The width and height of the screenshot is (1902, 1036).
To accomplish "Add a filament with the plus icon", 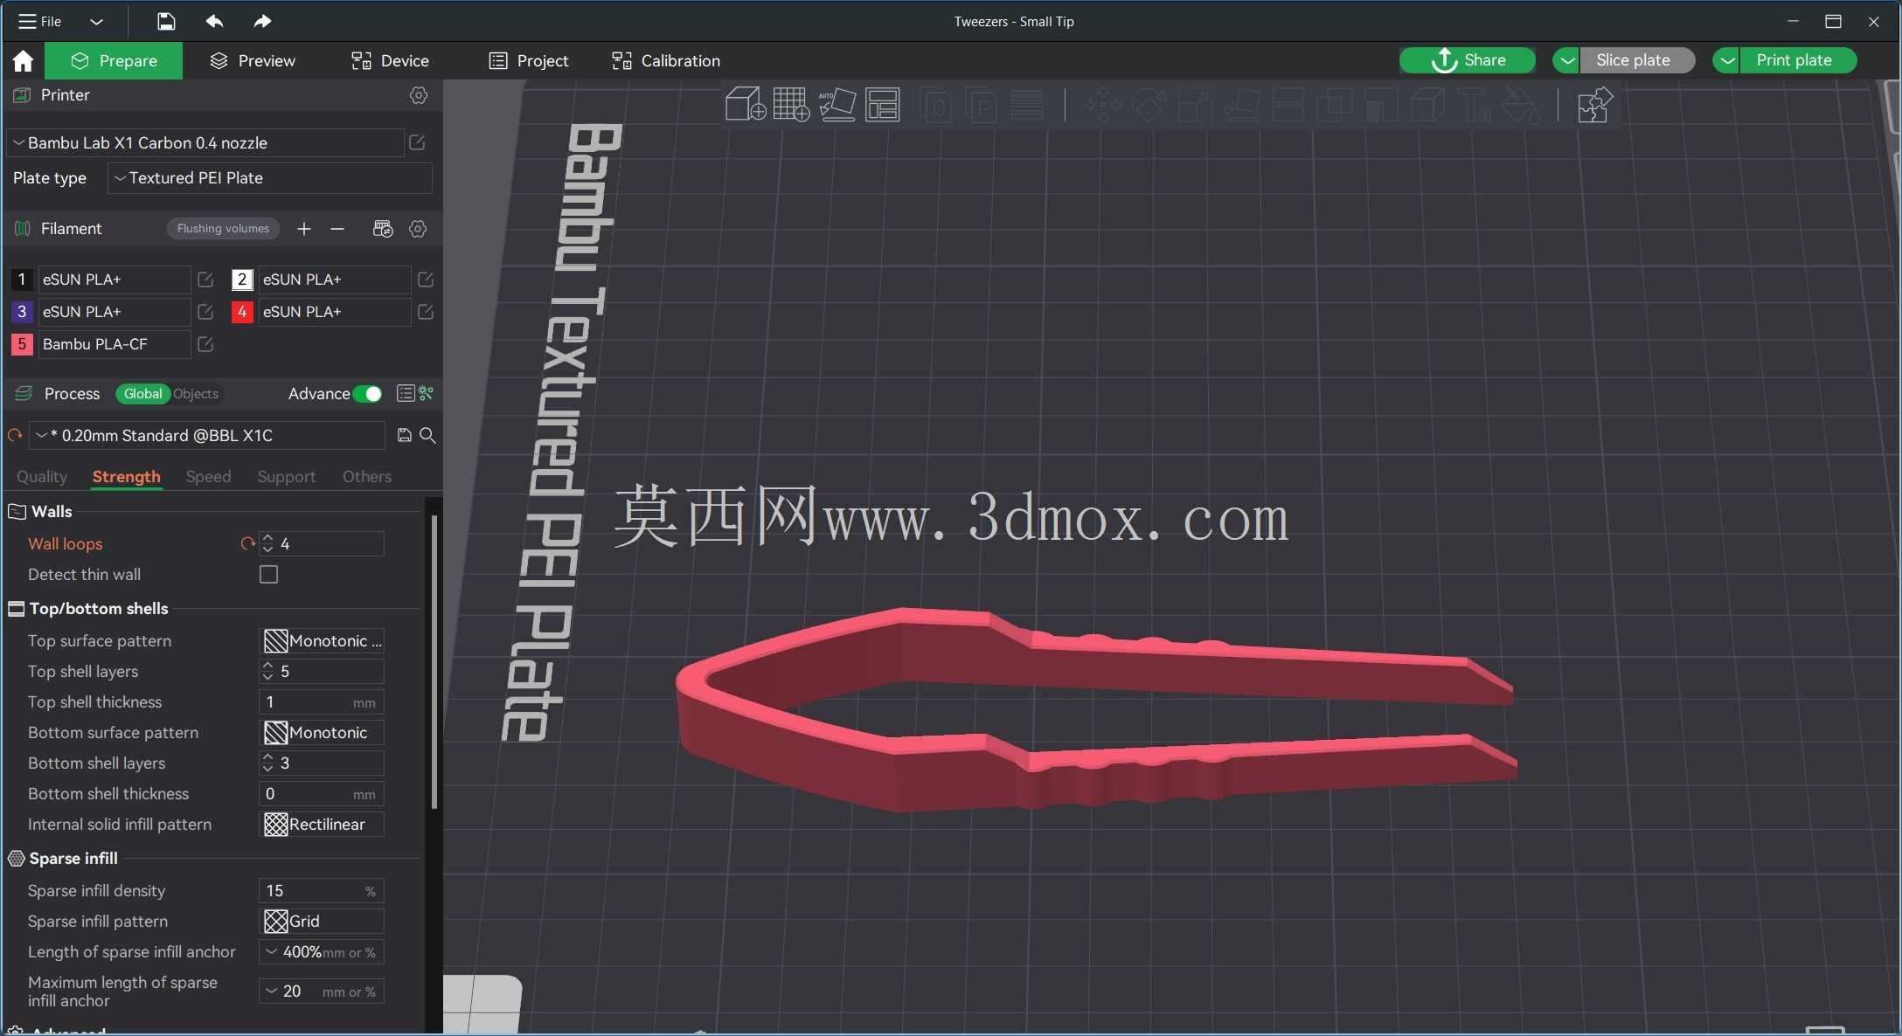I will tap(303, 229).
